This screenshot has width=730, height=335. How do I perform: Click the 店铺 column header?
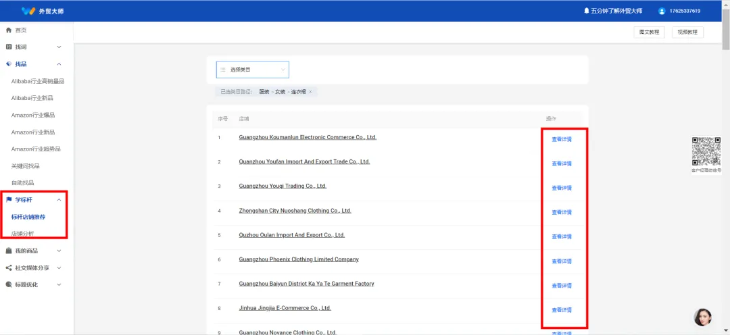click(x=244, y=119)
